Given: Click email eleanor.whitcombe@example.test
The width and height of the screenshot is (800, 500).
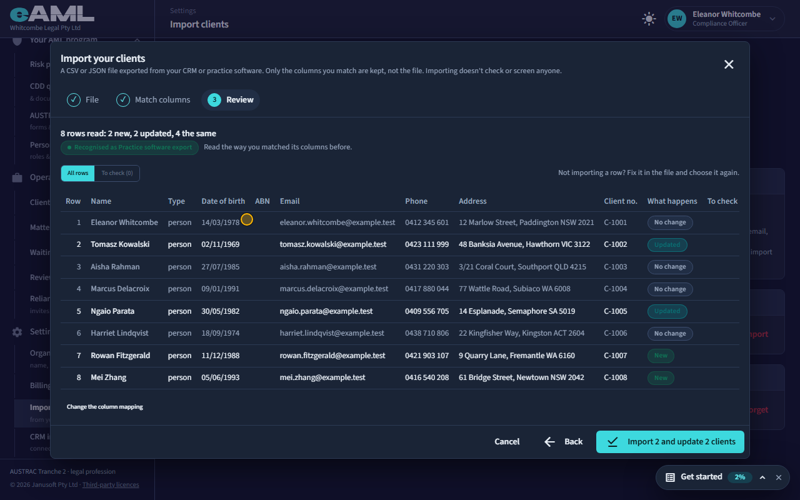Looking at the screenshot, I should [x=337, y=222].
